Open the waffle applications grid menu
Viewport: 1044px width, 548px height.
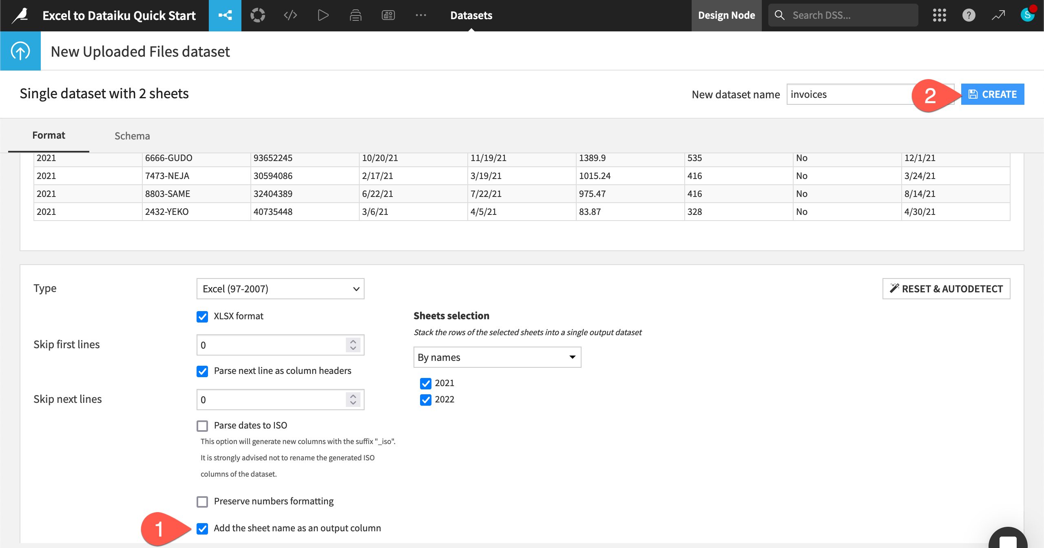click(939, 15)
